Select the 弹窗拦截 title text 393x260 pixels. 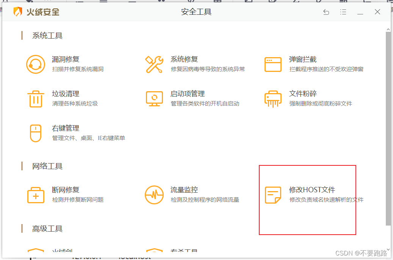point(303,59)
